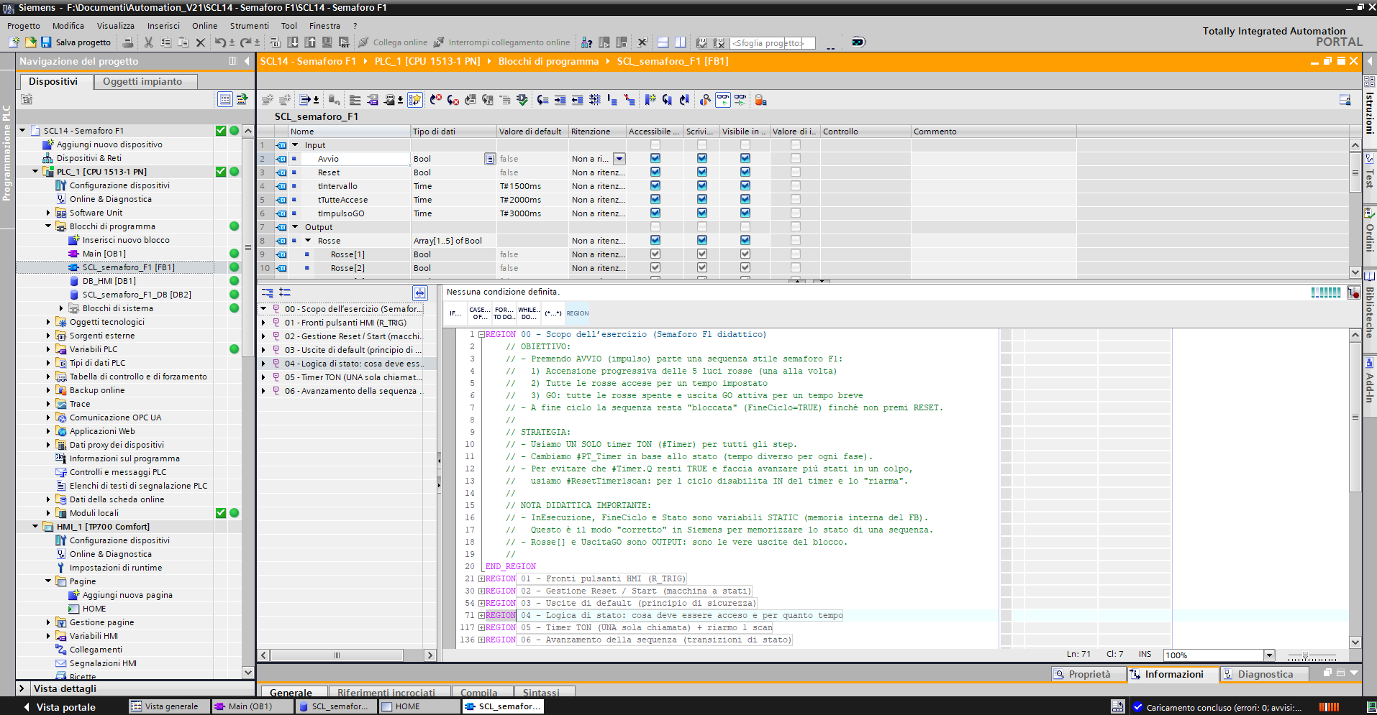Open the Strumenti menu
Screen dimensions: 1377x715
249,26
